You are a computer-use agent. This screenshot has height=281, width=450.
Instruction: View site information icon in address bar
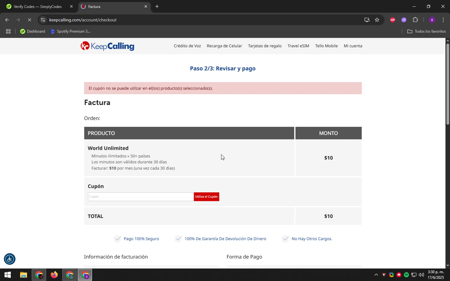pos(43,20)
